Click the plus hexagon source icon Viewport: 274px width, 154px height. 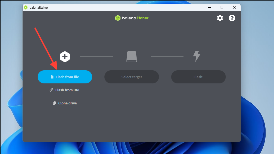[65, 57]
